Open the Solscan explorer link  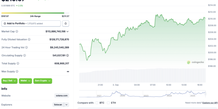pos(58,105)
